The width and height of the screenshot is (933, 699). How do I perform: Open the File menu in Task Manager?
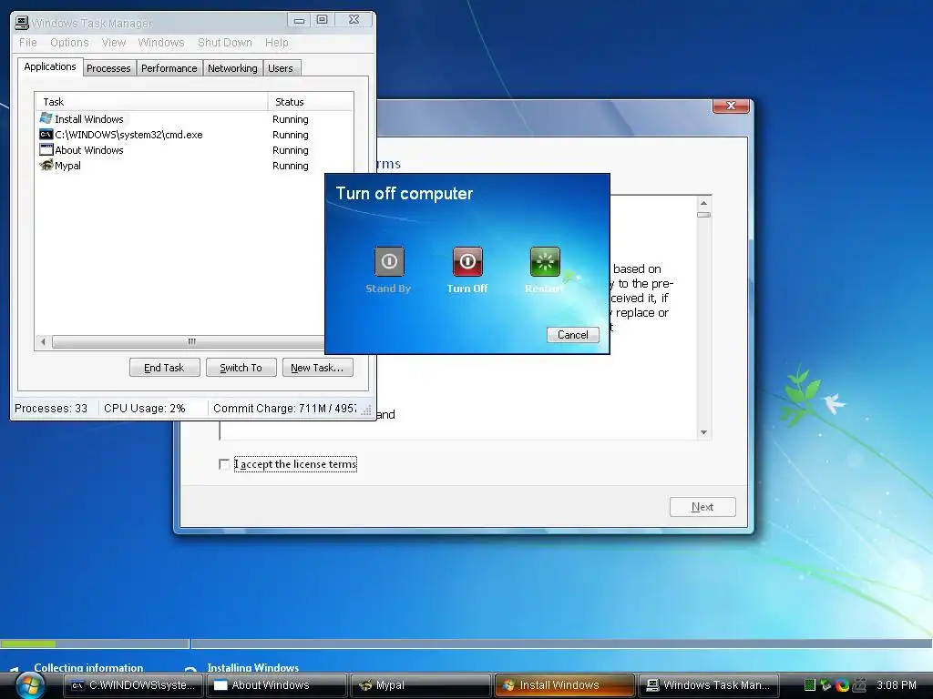[x=28, y=42]
